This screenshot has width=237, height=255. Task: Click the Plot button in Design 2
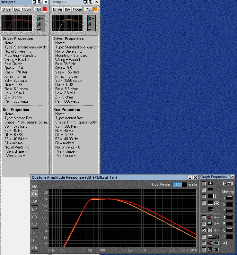(89, 9)
